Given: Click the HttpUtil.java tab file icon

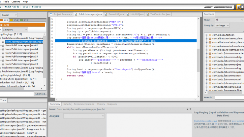Looking at the screenshot, I should 128,14.
